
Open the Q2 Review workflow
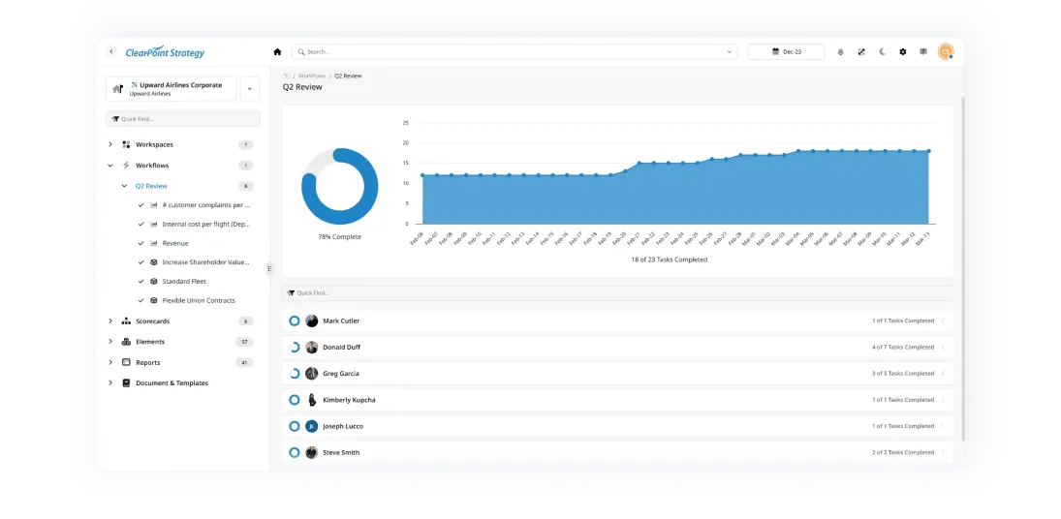point(151,186)
